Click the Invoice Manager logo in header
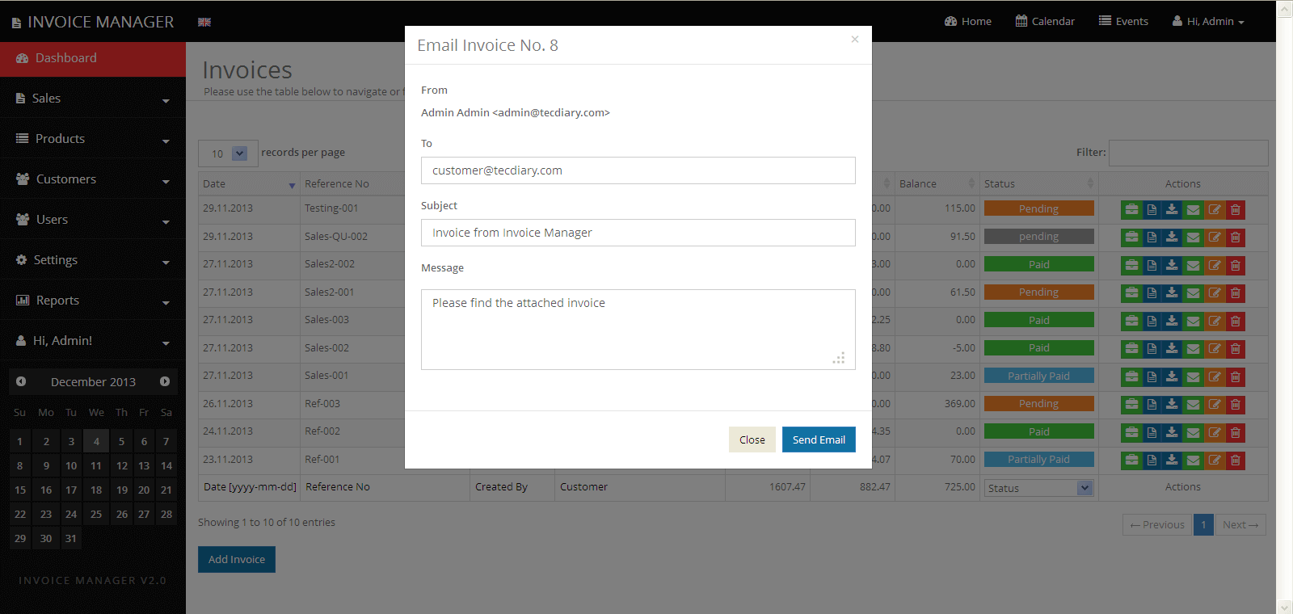Image resolution: width=1293 pixels, height=614 pixels. click(x=93, y=22)
